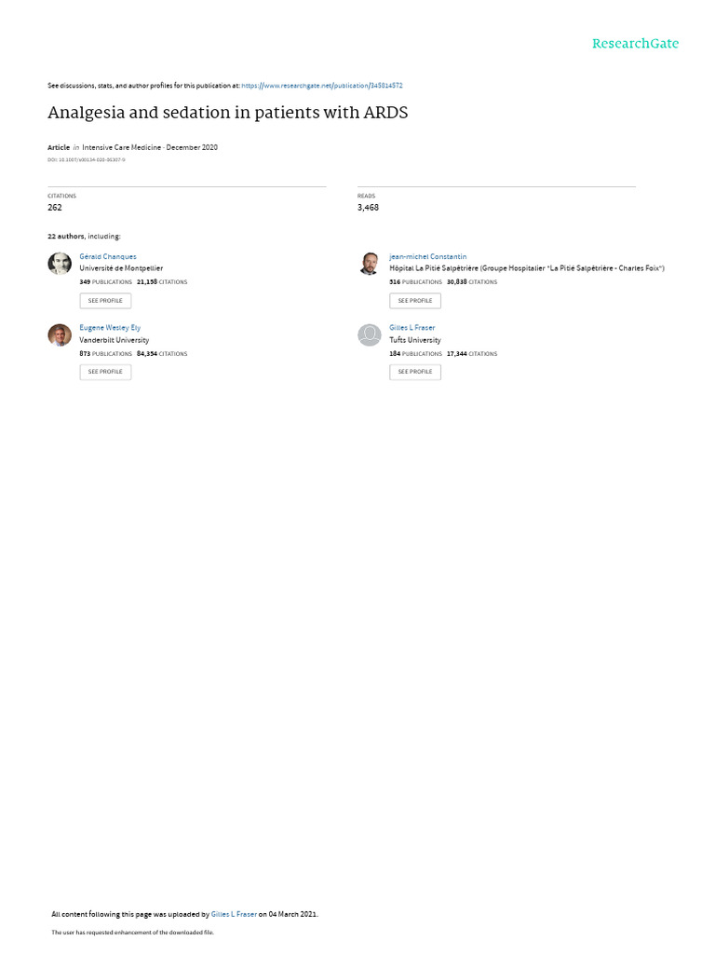The image size is (715, 954).
Task: Click the Intensive Care Medicine journal name
Action: tap(122, 147)
